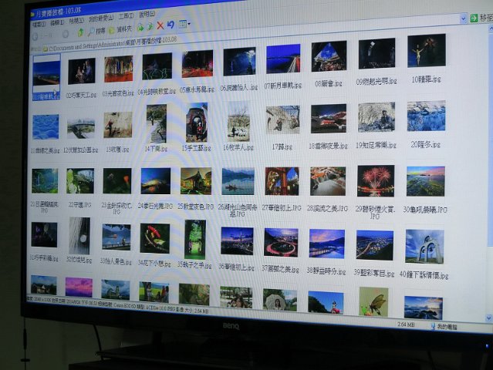Viewport: 493px width, 370px height.
Task: Click the scrollbar down arrow
Action: point(488,318)
